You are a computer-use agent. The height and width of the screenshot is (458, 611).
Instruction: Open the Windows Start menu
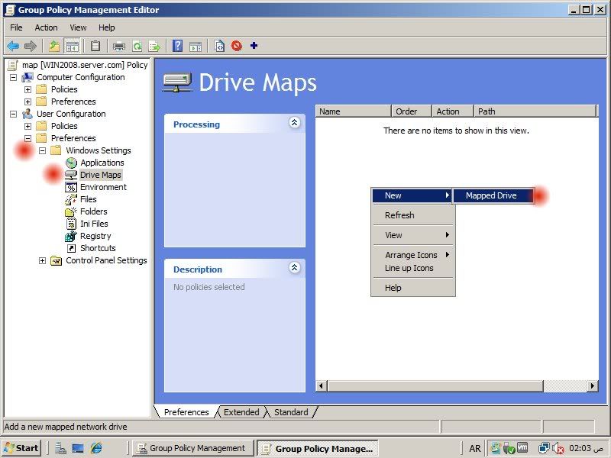22,448
